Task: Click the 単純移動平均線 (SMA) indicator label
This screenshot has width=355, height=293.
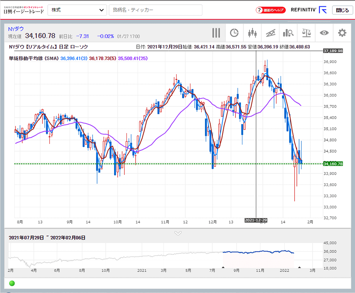Action: 33,58
